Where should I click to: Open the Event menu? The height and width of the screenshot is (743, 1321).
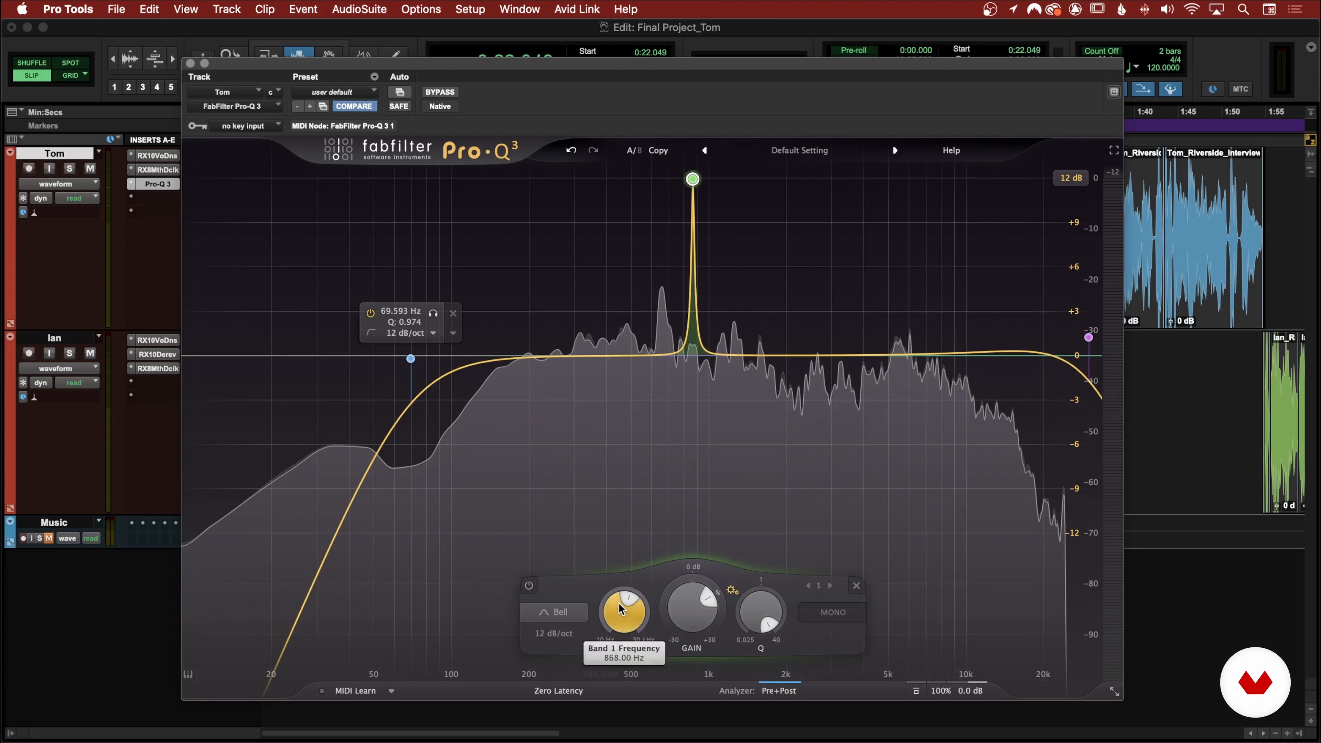pyautogui.click(x=303, y=9)
